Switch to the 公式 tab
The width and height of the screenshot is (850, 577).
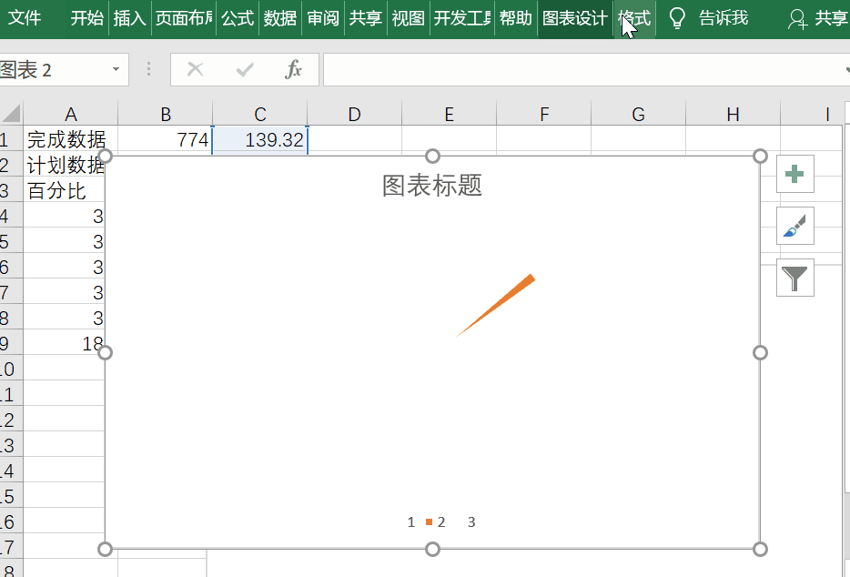238,18
